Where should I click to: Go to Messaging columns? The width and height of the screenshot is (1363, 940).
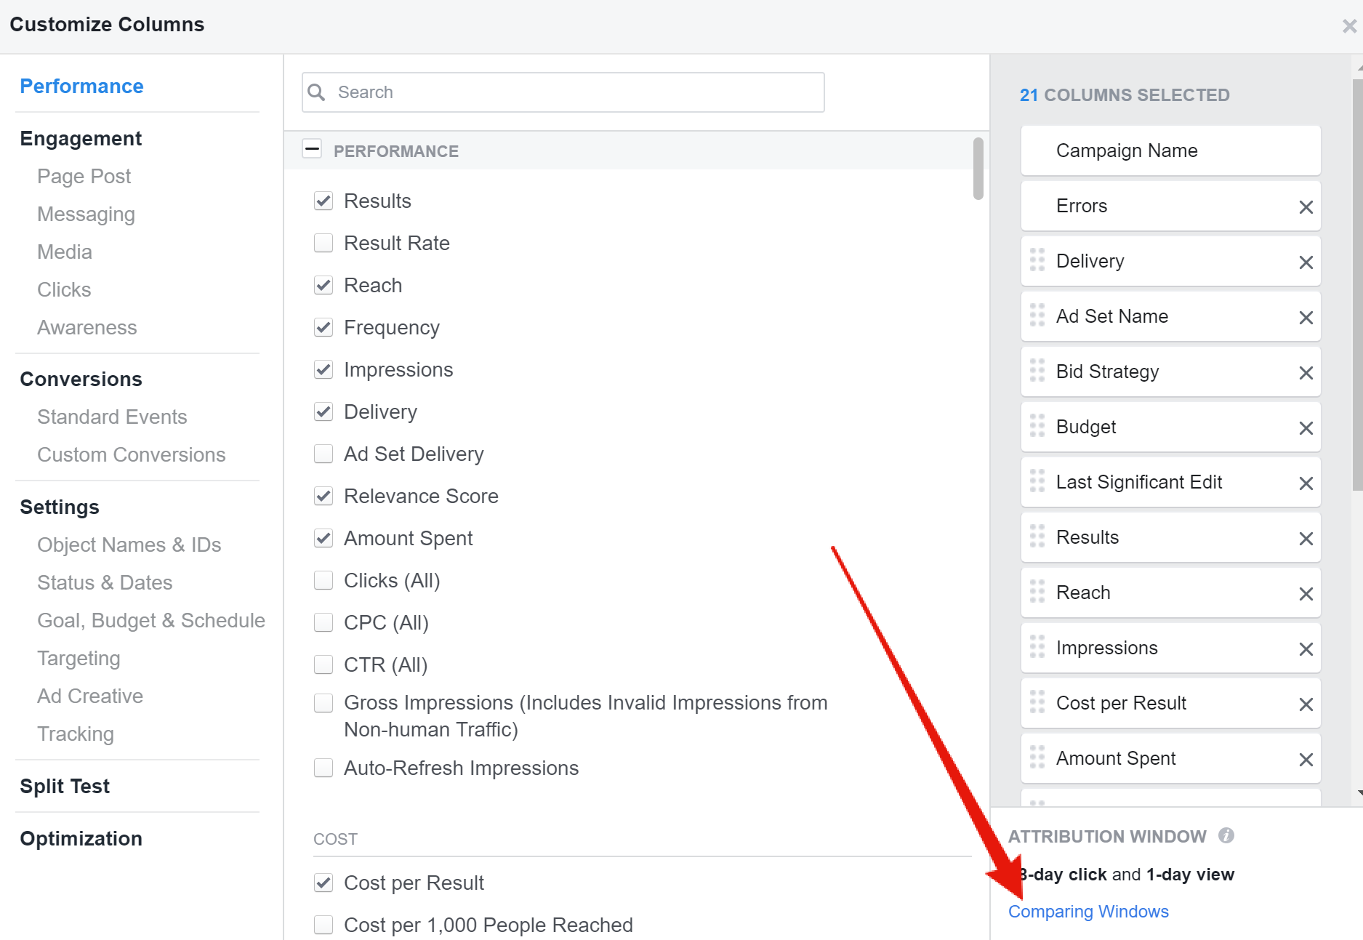coord(86,214)
